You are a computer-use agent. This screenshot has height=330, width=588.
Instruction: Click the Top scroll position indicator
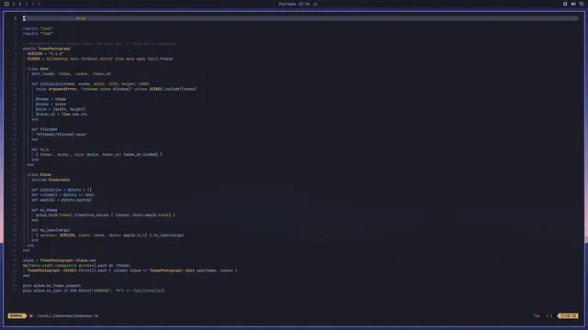[537, 315]
